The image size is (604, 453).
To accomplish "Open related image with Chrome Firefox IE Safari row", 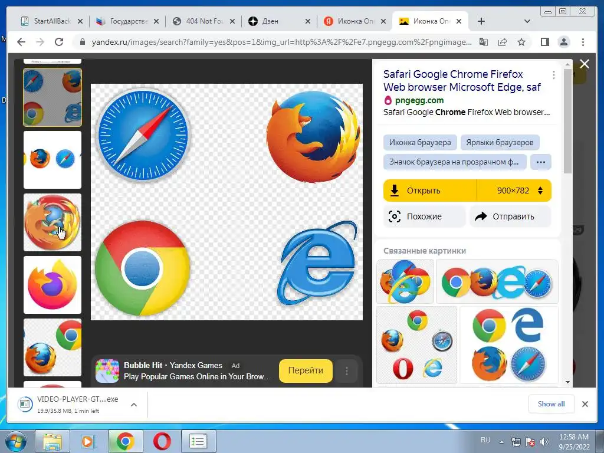I will coord(497,281).
